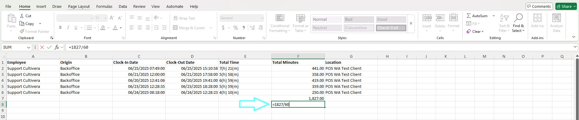Image resolution: width=579 pixels, height=120 pixels.
Task: Apply the Check Cell style
Action: 391,28
